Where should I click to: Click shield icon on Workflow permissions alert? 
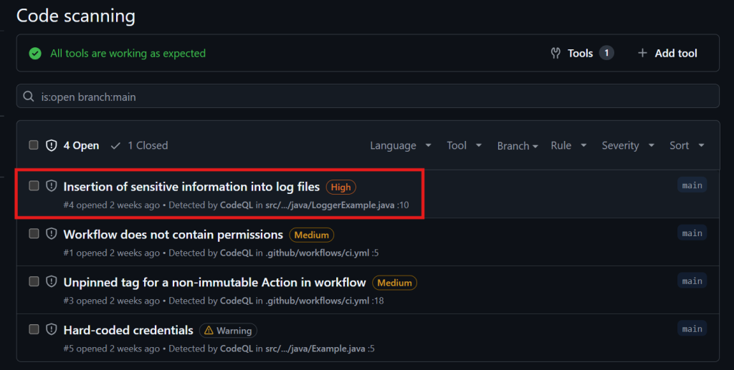point(52,233)
